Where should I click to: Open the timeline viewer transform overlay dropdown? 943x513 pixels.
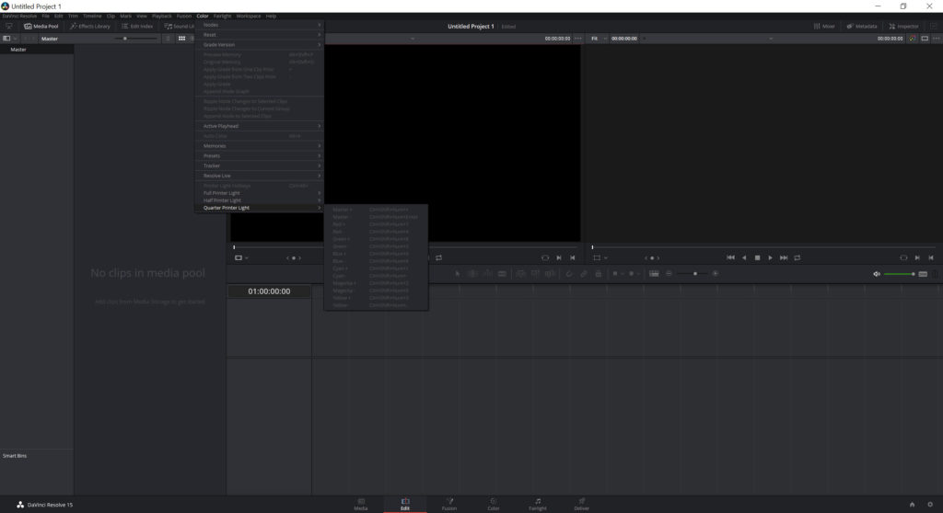(600, 257)
